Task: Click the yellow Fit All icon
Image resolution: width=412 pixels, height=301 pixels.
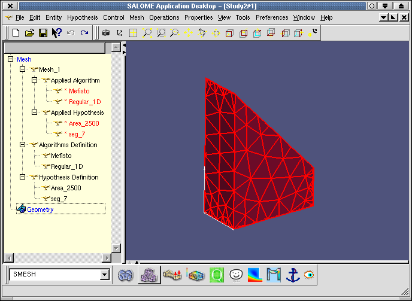Action: pyautogui.click(x=133, y=33)
